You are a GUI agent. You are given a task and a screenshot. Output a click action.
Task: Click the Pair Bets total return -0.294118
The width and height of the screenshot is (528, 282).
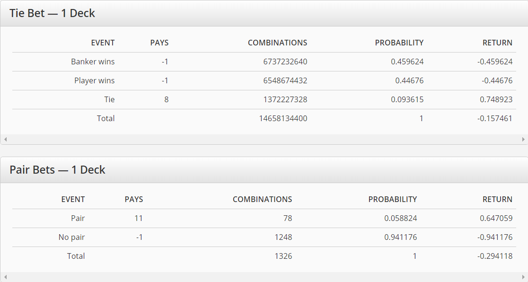495,256
